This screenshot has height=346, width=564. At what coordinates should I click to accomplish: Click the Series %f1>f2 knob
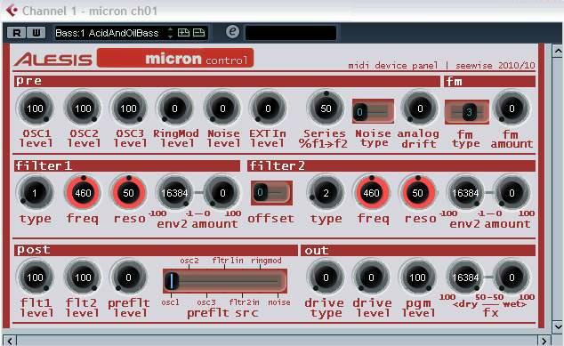pyautogui.click(x=326, y=109)
